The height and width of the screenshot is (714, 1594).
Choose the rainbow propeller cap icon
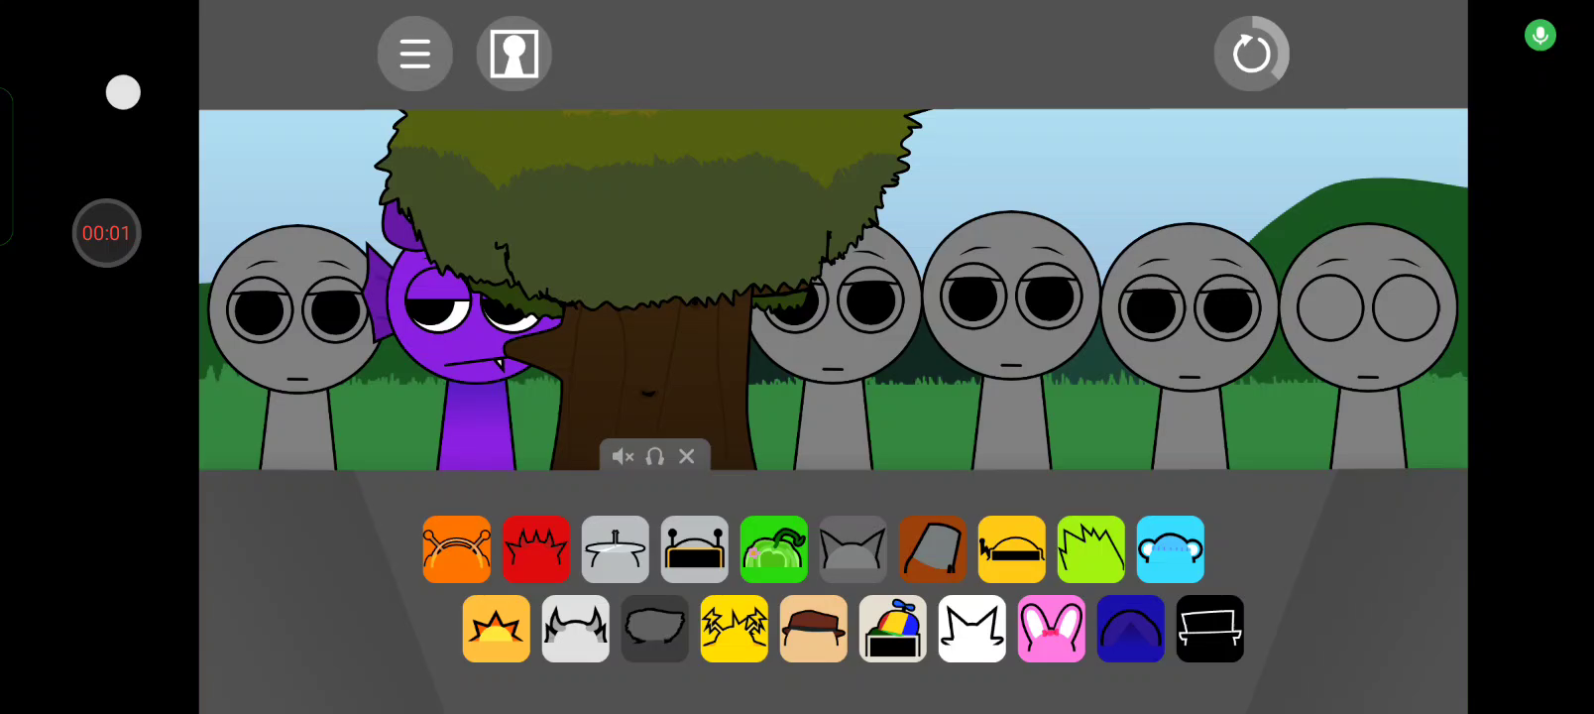pyautogui.click(x=893, y=629)
